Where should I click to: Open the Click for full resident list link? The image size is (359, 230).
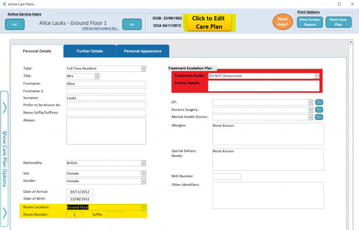tap(100, 28)
